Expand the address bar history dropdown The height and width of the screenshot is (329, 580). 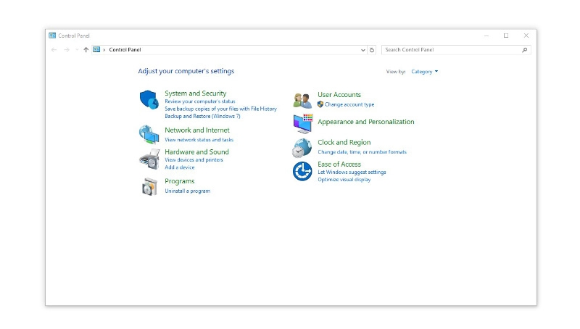click(x=363, y=50)
